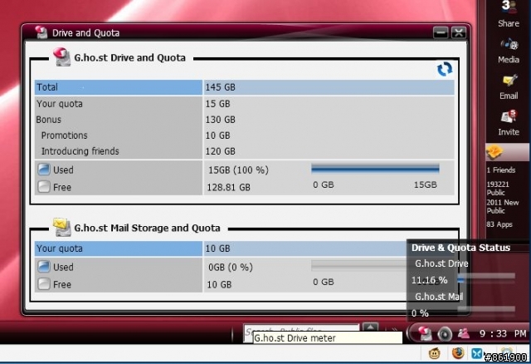Click the pink people tray icon
The width and height of the screenshot is (531, 364).
tap(463, 334)
